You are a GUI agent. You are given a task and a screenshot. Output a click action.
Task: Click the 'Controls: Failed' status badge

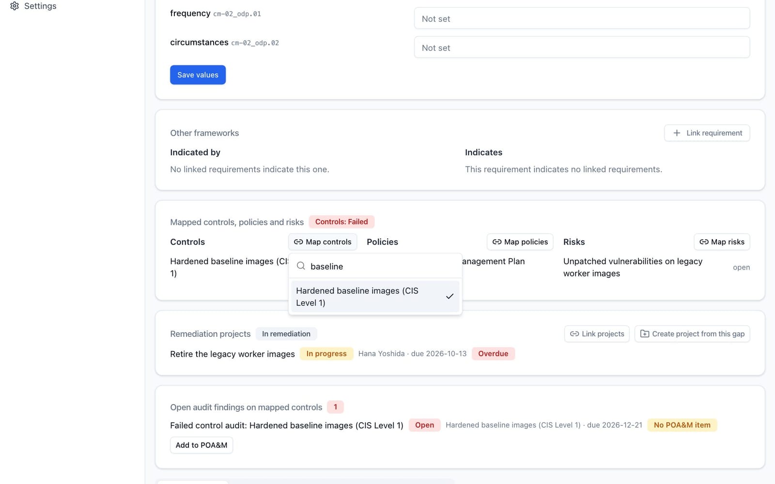341,222
